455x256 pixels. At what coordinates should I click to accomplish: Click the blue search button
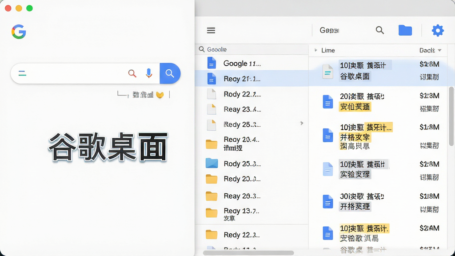(170, 73)
